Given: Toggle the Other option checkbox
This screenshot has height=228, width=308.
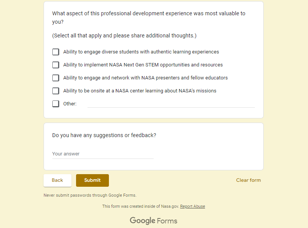Looking at the screenshot, I should [56, 104].
